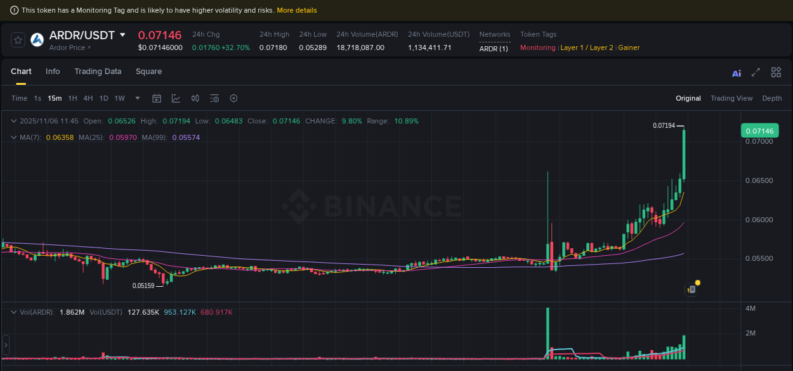Click the Gainer token tag
This screenshot has height=371, width=793.
[629, 47]
